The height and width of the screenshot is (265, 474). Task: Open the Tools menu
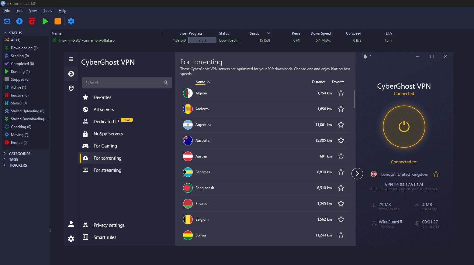(47, 11)
